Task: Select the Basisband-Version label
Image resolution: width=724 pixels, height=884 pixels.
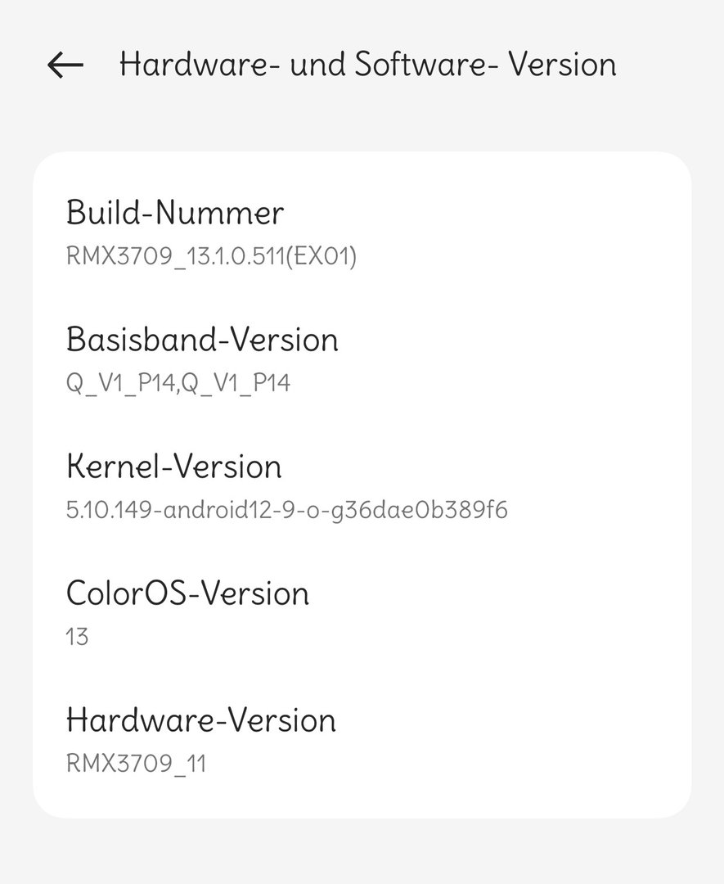Action: pos(202,340)
